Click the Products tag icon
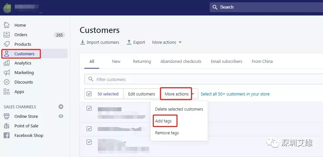Viewport: 323px width, 157px height. coord(7,44)
